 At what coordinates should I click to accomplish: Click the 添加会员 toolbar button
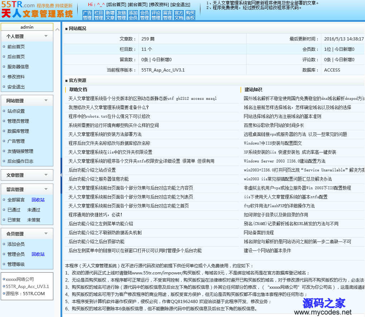[x=133, y=15]
